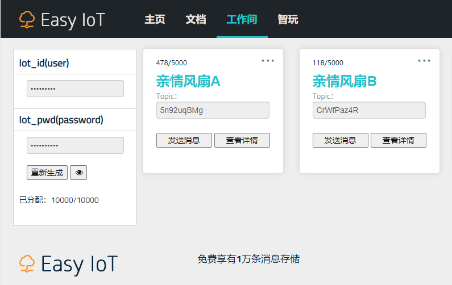Click the Iot_pwd(password) heading
452x285 pixels.
click(x=61, y=120)
